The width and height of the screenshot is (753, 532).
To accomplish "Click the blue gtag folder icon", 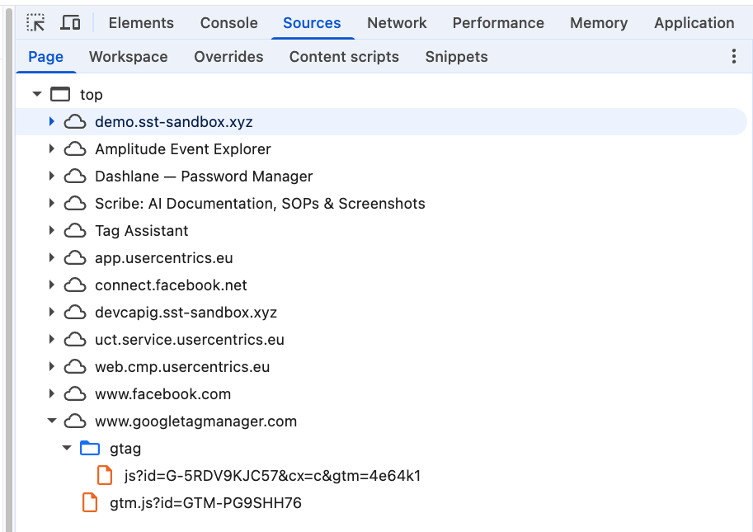I will pyautogui.click(x=90, y=448).
